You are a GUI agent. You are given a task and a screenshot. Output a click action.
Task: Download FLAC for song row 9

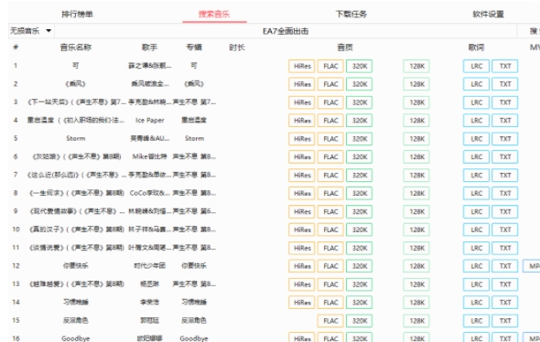[330, 211]
